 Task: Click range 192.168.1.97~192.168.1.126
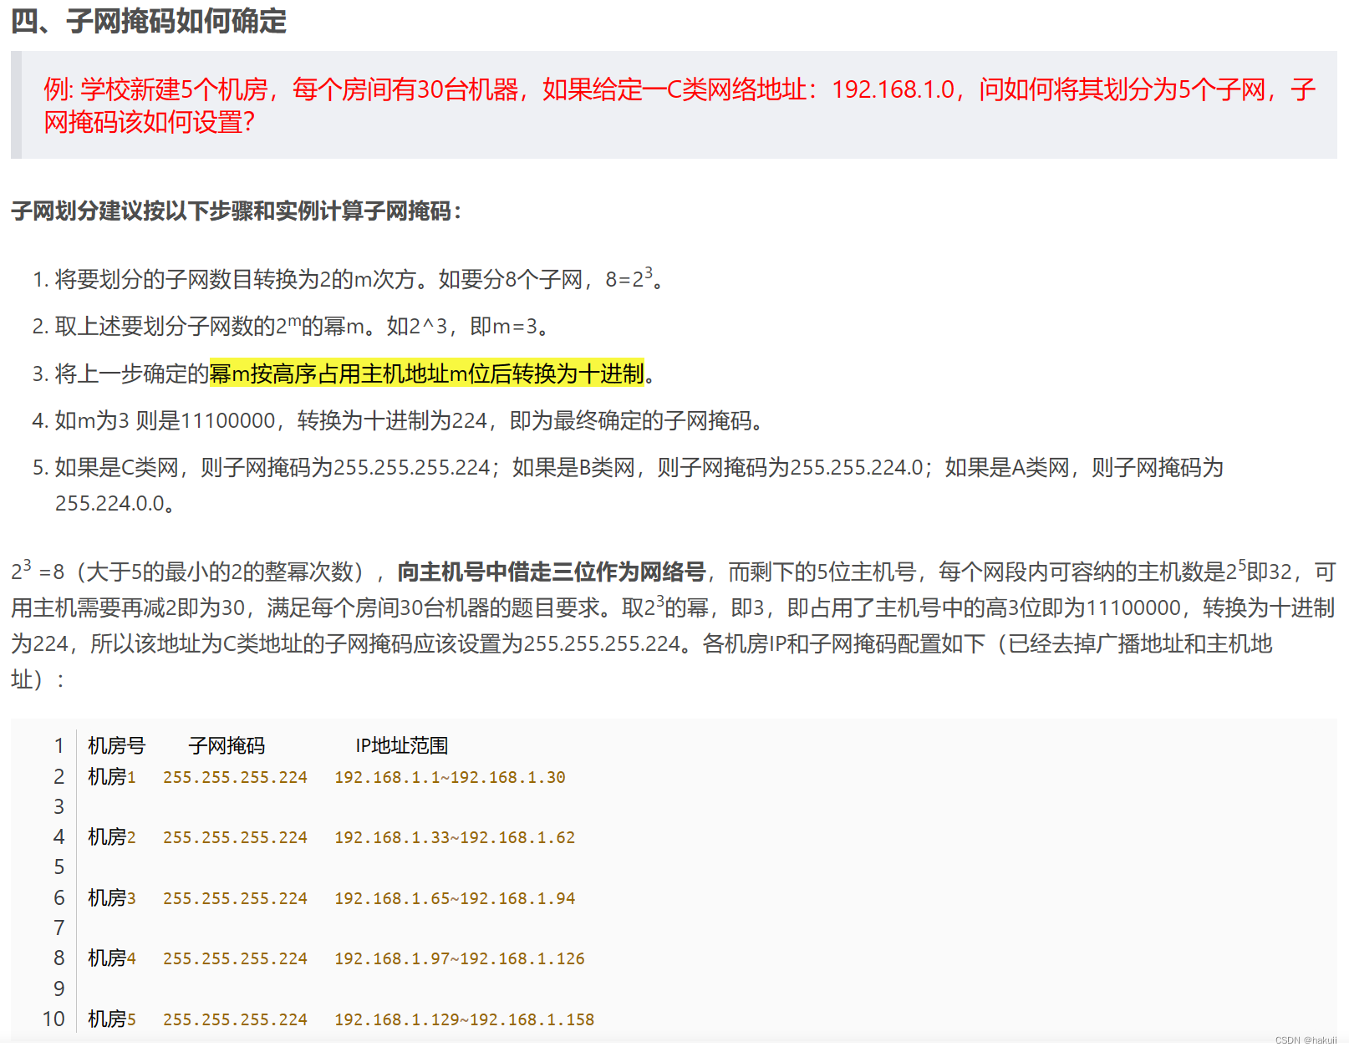tap(460, 959)
